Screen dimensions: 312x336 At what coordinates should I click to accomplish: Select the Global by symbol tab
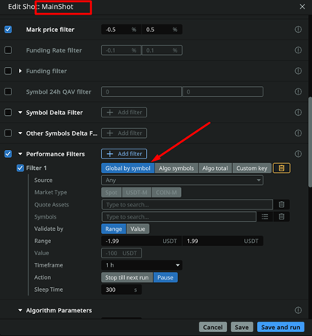128,168
